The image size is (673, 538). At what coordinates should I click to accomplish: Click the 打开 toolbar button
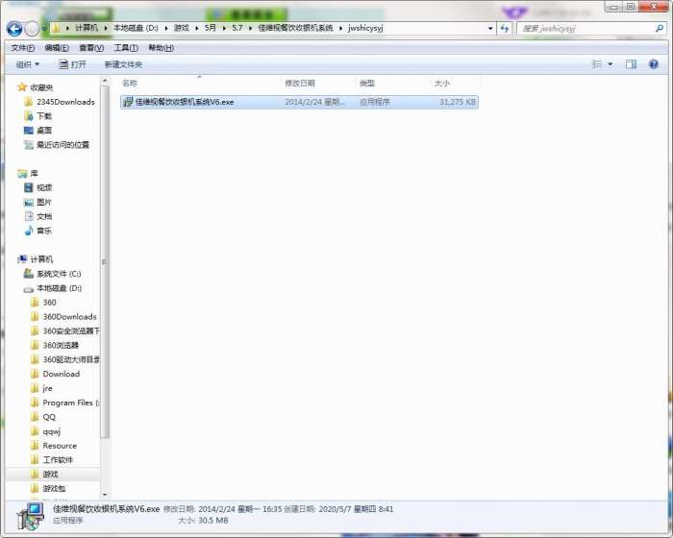coord(72,64)
